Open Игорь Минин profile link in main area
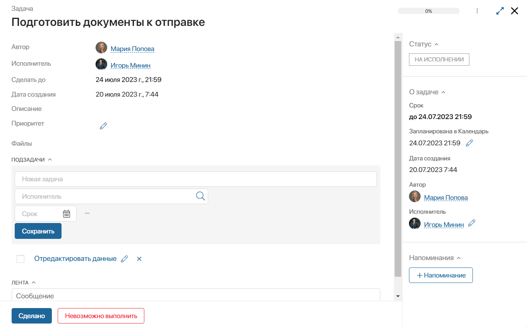527x327 pixels. tap(130, 65)
